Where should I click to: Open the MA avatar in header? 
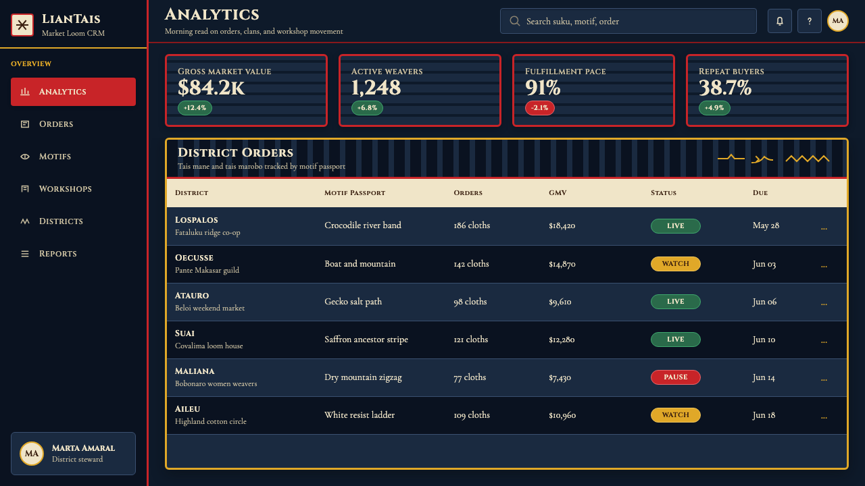(x=838, y=21)
